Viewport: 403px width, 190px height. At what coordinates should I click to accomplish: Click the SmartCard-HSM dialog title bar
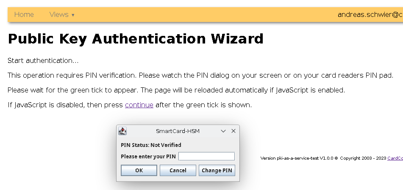[178, 131]
